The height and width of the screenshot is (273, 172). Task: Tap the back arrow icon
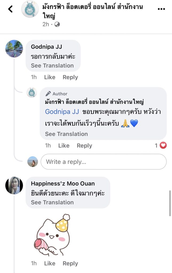(x=10, y=9)
